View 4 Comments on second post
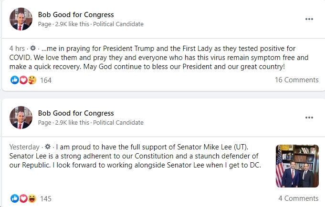Viewport: 325px width, 207px height. point(298,198)
